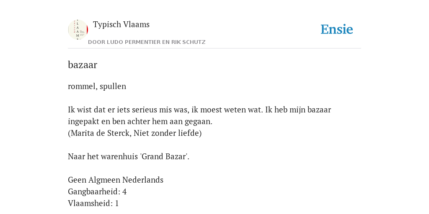
Task: Click the book title 'Niet zonder liefde'
Action: [x=166, y=133]
